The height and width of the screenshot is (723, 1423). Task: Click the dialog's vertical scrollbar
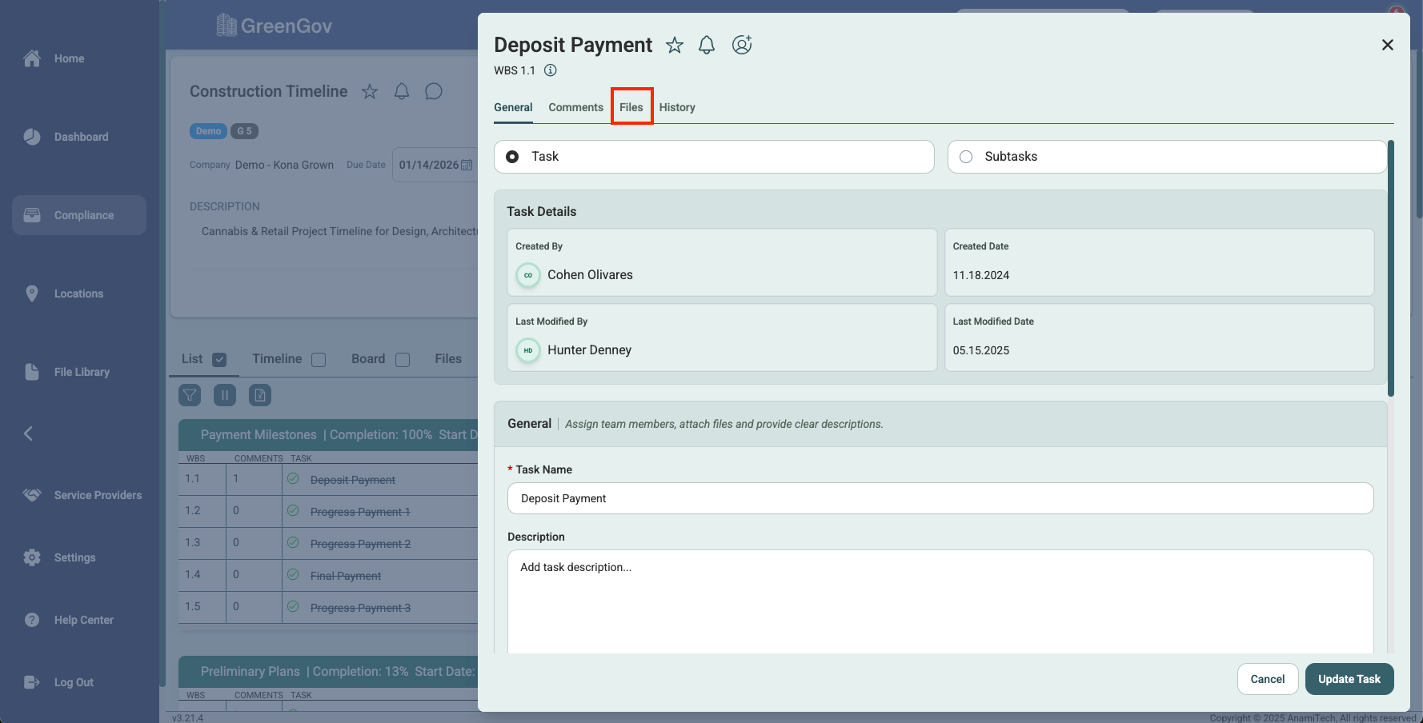[x=1391, y=268]
